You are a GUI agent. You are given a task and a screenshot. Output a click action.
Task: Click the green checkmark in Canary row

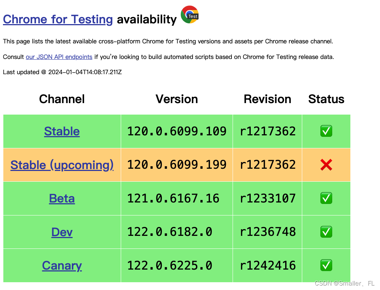[326, 265]
